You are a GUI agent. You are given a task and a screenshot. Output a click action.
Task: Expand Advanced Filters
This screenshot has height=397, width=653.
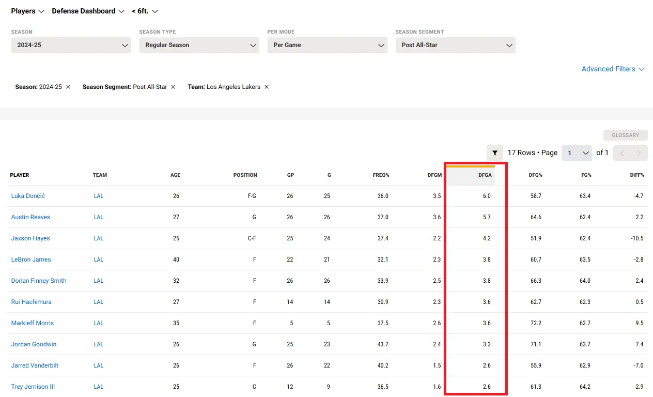(x=613, y=69)
